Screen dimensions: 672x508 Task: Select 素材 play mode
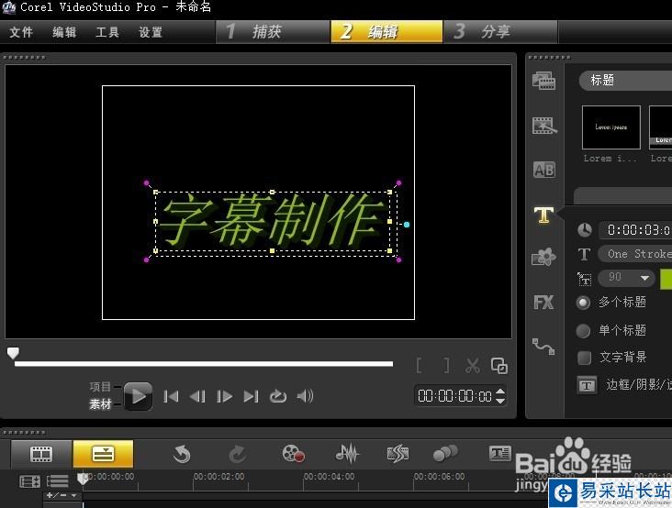(x=101, y=404)
